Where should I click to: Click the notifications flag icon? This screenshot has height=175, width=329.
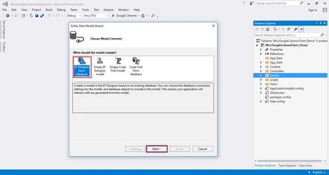(244, 3)
